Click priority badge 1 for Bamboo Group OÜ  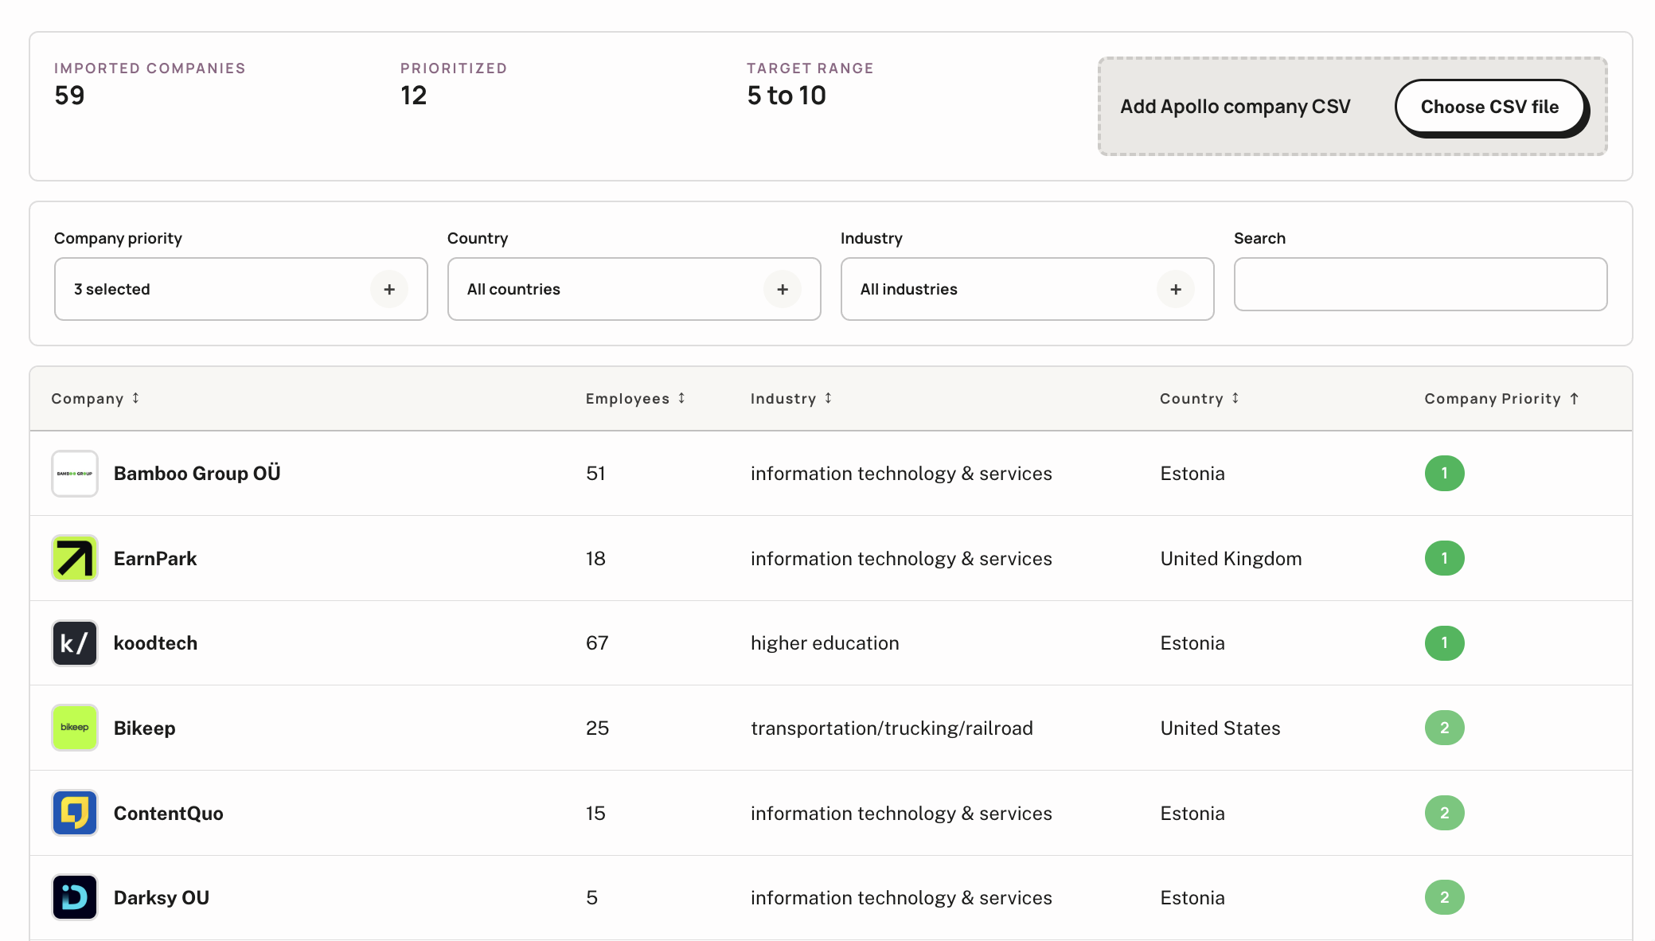[1445, 474]
